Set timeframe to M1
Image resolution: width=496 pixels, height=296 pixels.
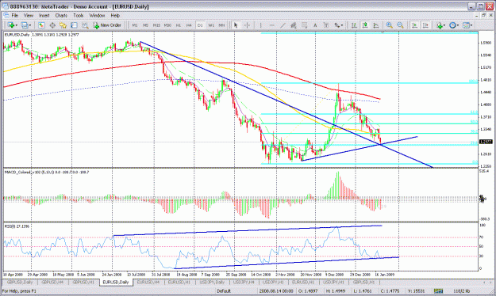point(135,25)
